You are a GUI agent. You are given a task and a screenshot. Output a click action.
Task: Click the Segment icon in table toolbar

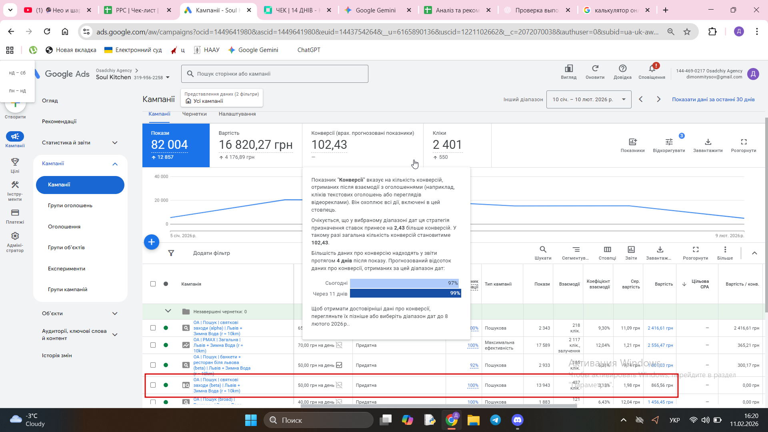point(576,250)
